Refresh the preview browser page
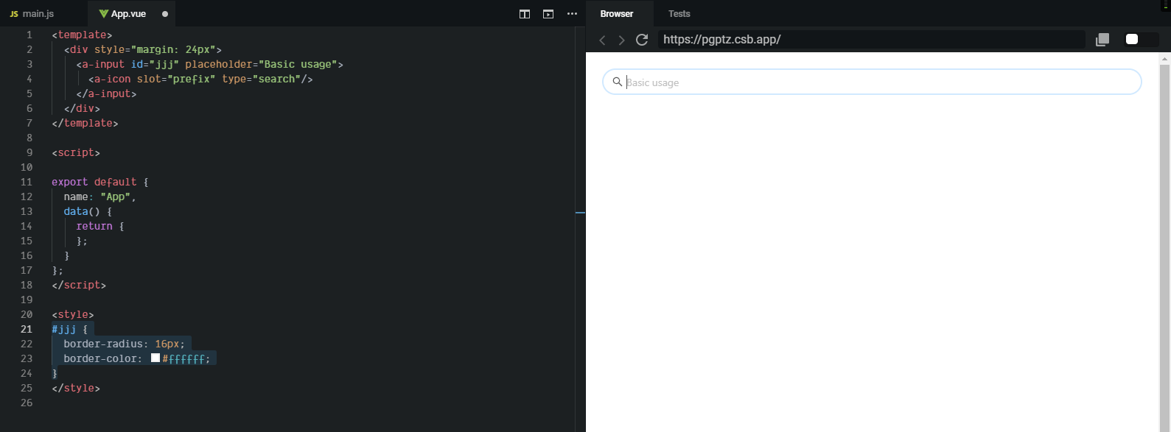Screen dimensions: 1171x432 tap(642, 40)
